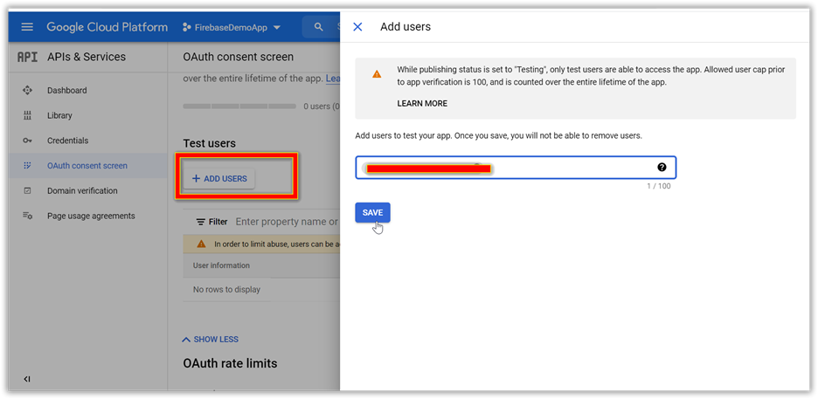This screenshot has width=818, height=399.
Task: Click the ADD USERS button
Action: coord(219,179)
